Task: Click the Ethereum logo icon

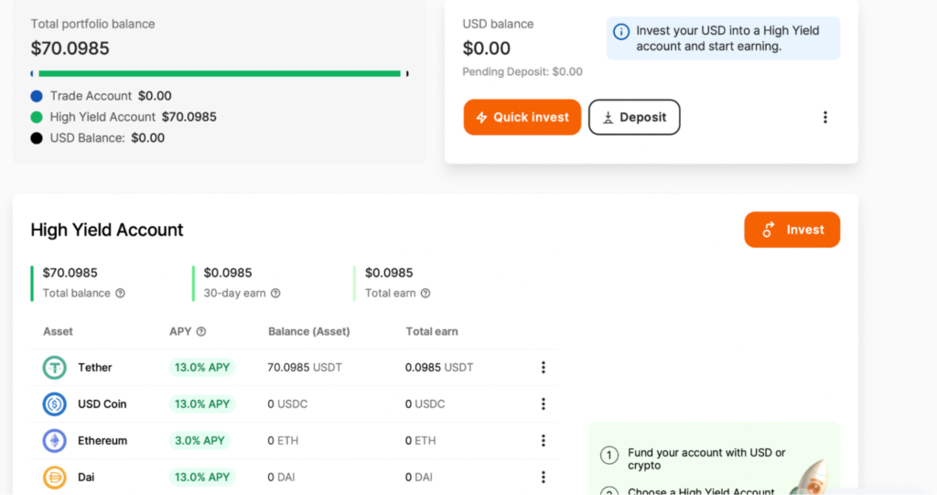Action: pos(54,441)
